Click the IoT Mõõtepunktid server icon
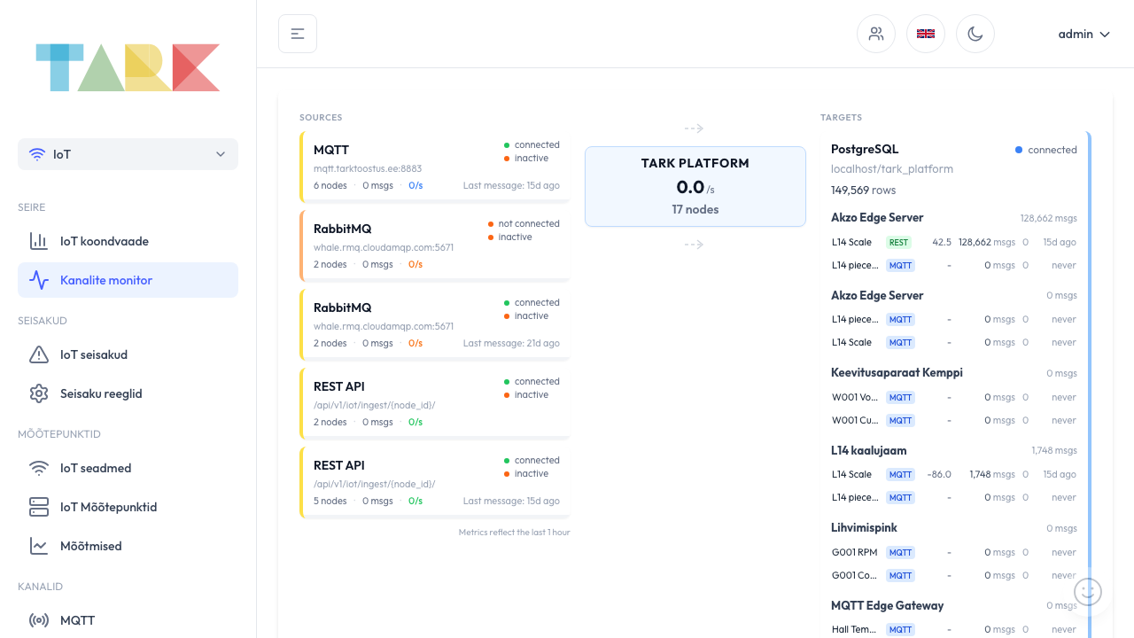Viewport: 1134px width, 638px height. coord(39,507)
